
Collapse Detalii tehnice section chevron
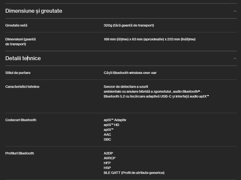coord(235,59)
